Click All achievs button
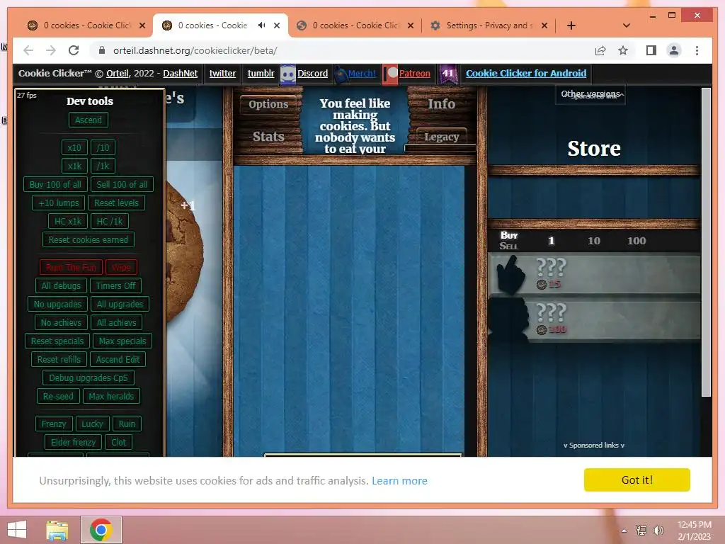 point(117,322)
